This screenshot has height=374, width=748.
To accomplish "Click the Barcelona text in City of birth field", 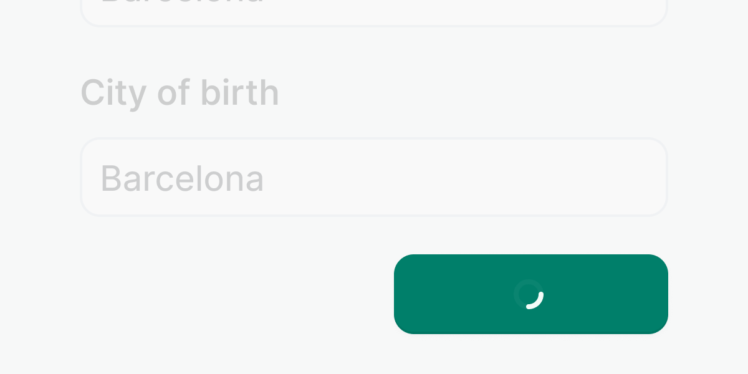I will (x=182, y=178).
